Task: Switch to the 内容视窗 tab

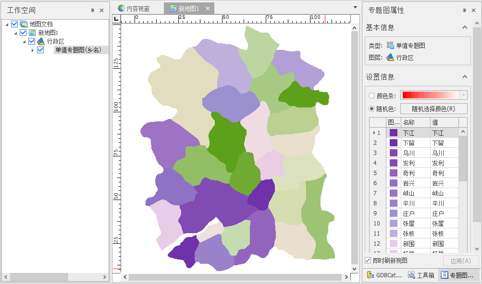Action: point(134,8)
